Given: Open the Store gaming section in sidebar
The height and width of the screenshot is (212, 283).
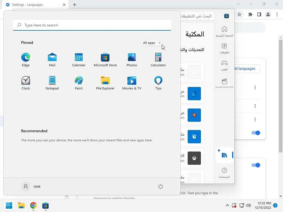Looking at the screenshot, I should tap(224, 66).
